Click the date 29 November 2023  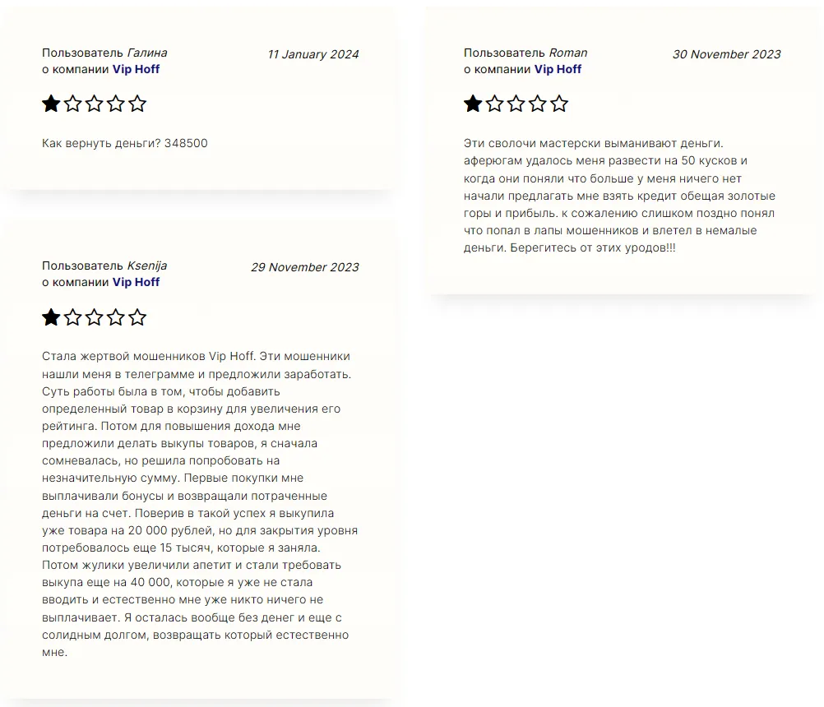tap(305, 267)
